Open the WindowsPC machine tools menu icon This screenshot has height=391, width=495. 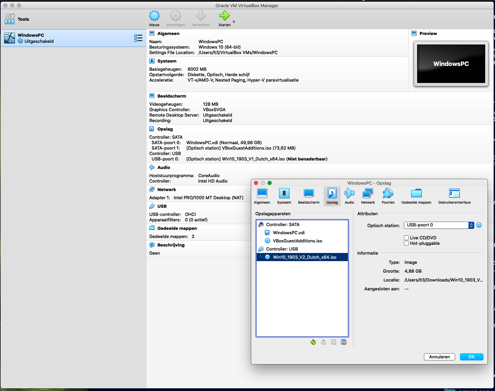point(138,38)
